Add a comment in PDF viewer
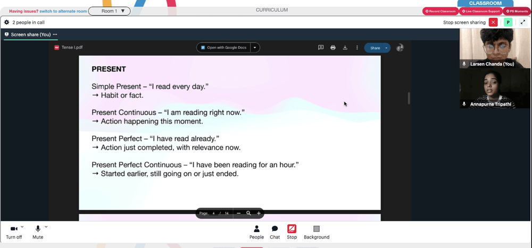This screenshot has width=532, height=248. tap(321, 48)
